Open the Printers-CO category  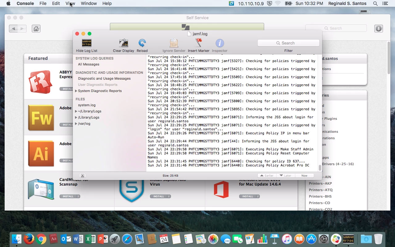click(319, 203)
